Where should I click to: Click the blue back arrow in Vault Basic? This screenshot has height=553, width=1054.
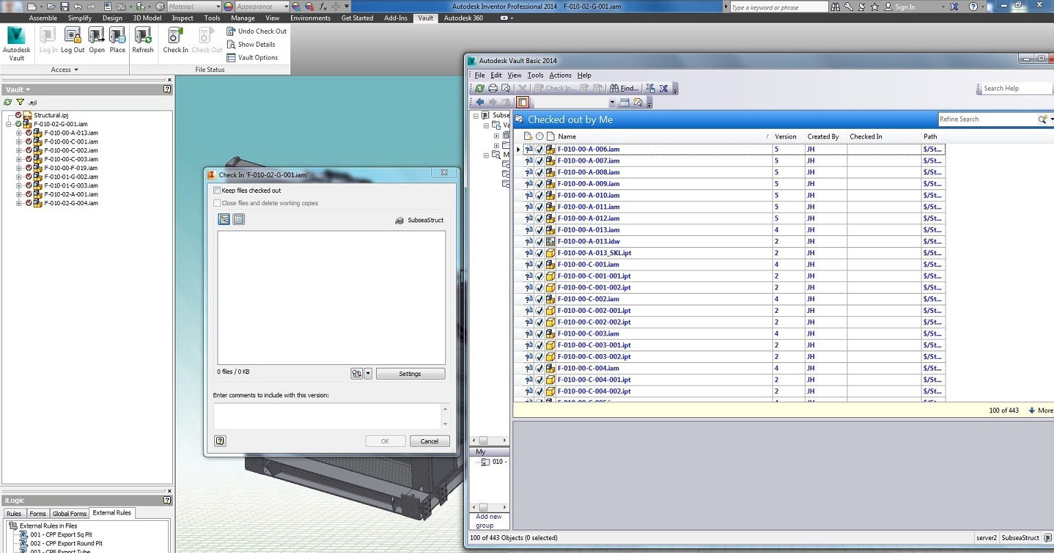click(x=480, y=102)
